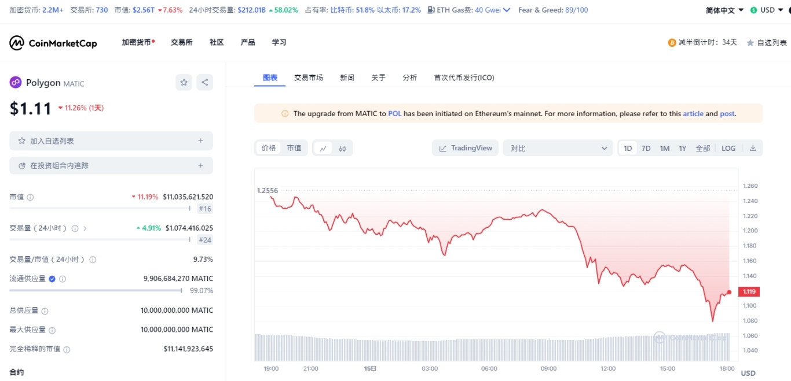This screenshot has width=791, height=381.
Task: Click the circulating supply verified badge
Action: click(x=52, y=279)
